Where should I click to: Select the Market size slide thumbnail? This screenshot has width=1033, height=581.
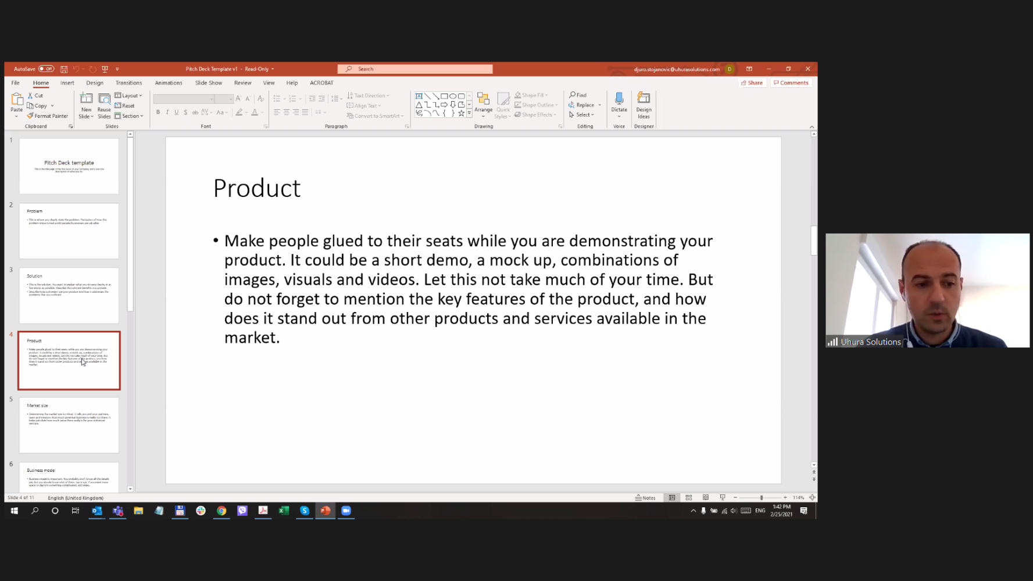coord(69,425)
